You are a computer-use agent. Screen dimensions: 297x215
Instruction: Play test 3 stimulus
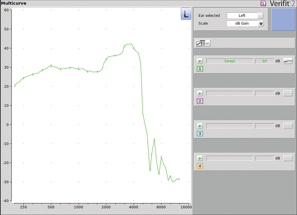200,126
